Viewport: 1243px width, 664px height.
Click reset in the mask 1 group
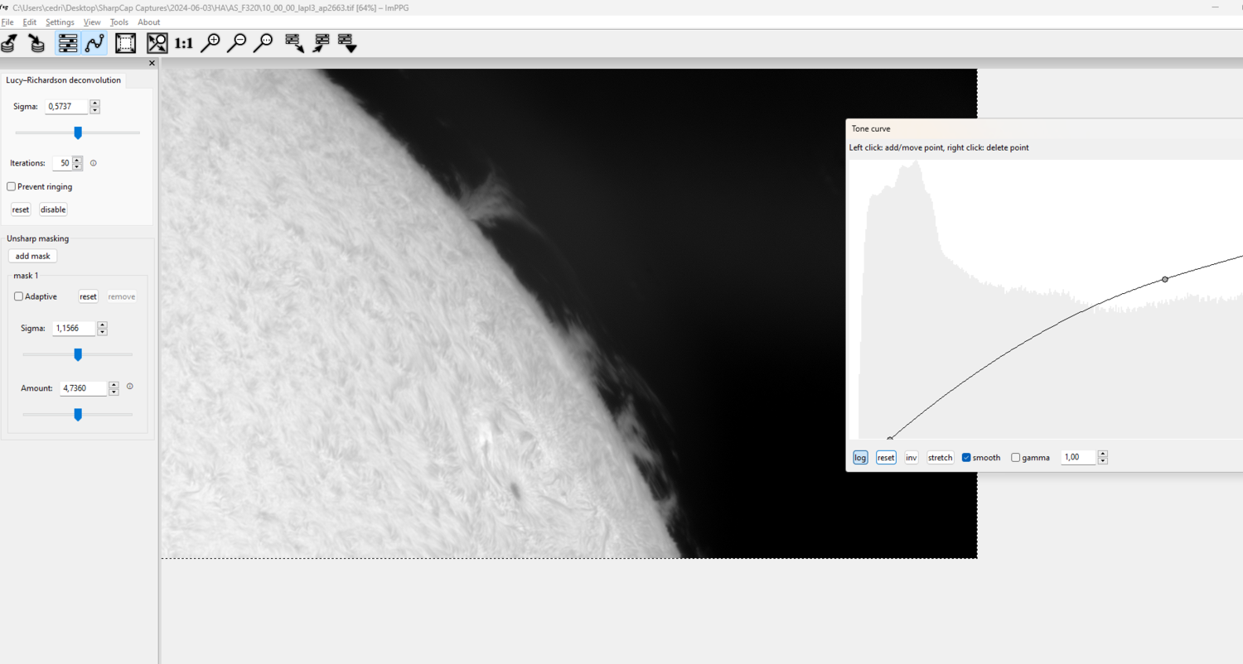[89, 296]
